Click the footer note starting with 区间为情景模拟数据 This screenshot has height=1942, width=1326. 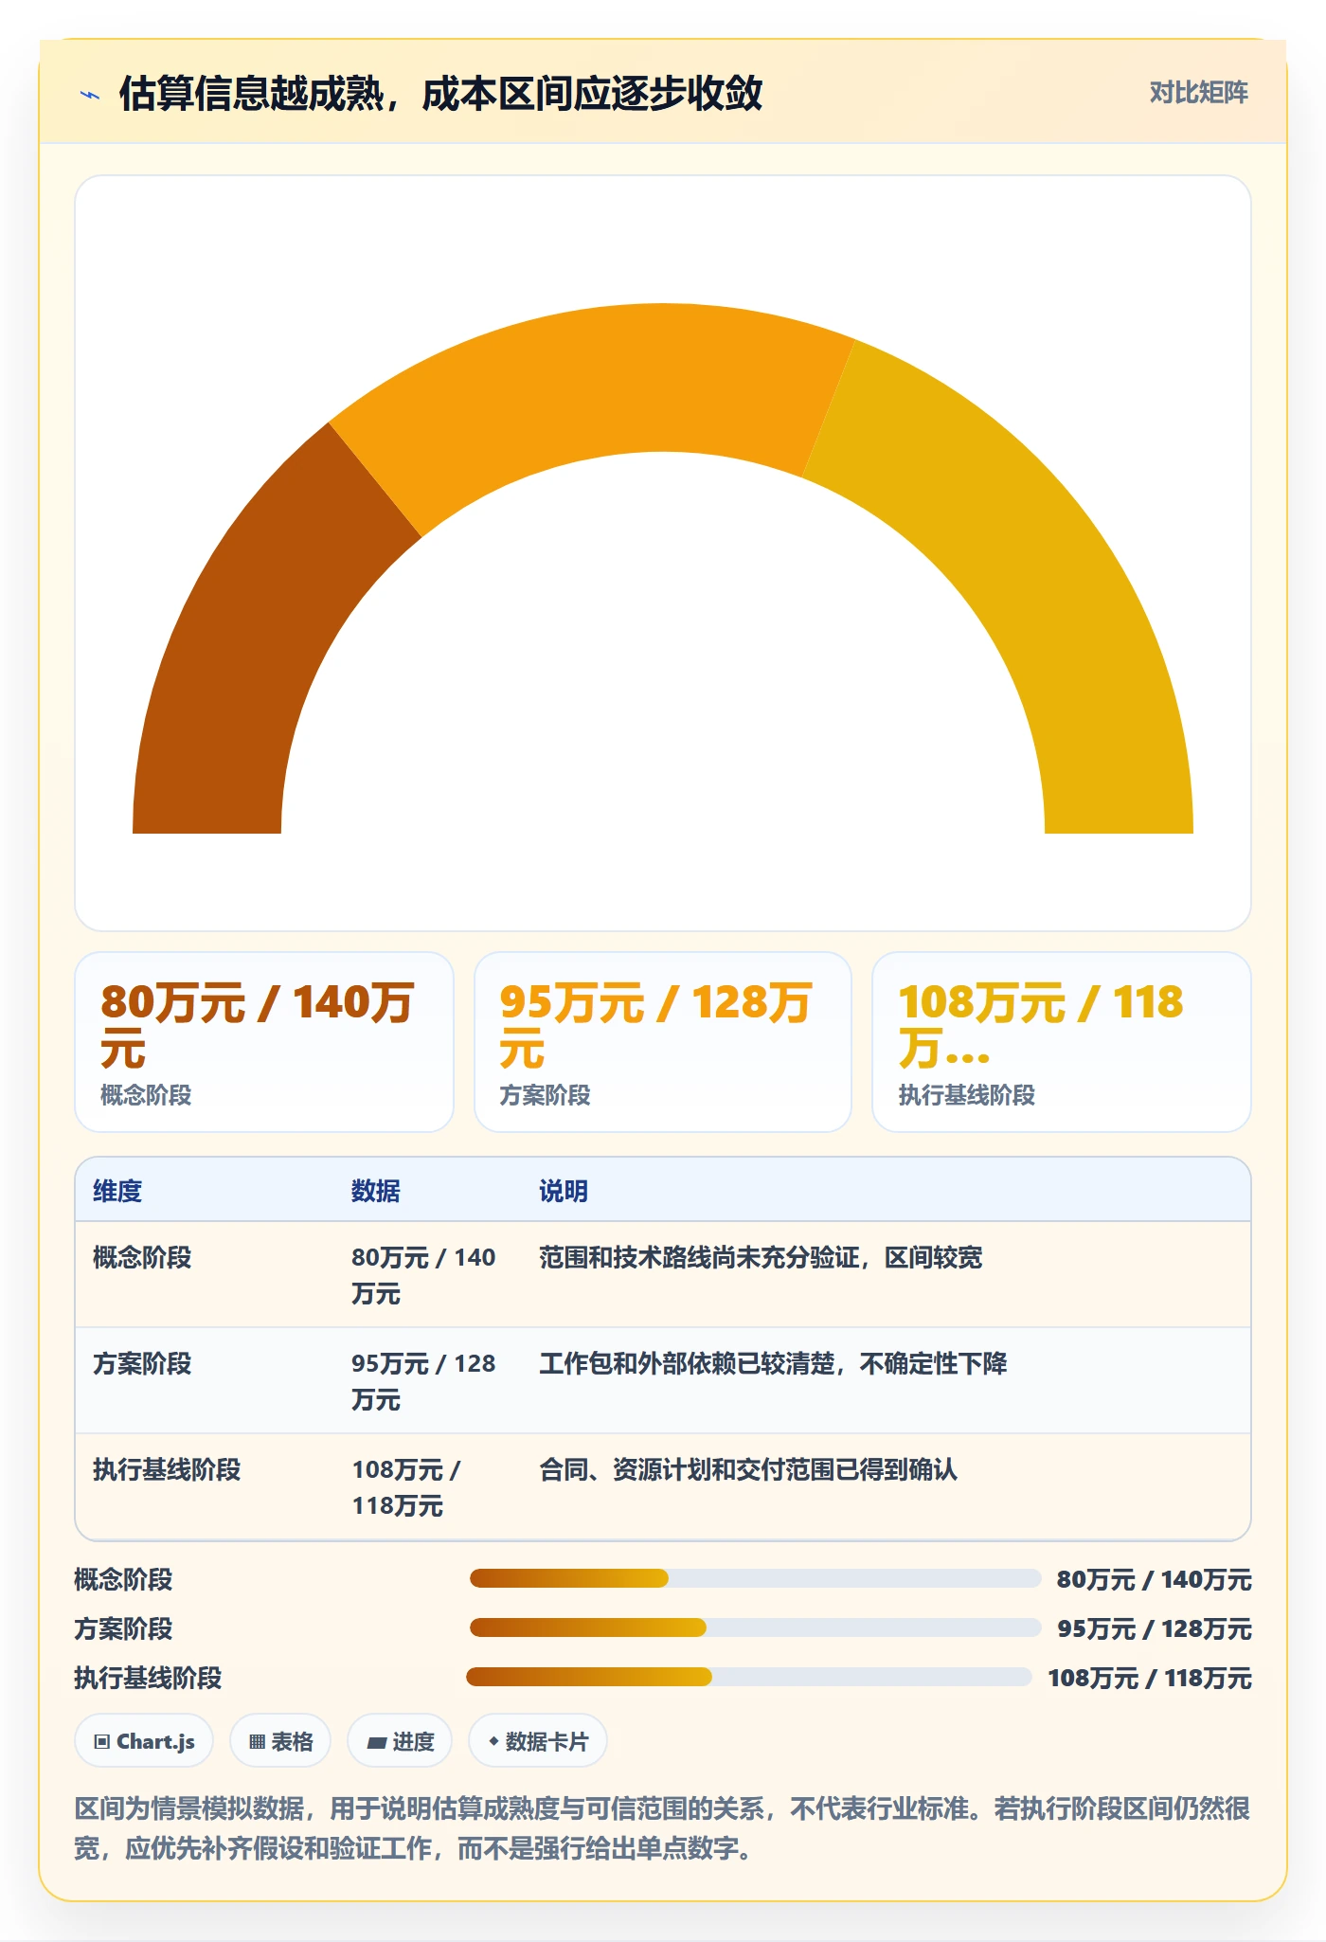click(x=662, y=1828)
